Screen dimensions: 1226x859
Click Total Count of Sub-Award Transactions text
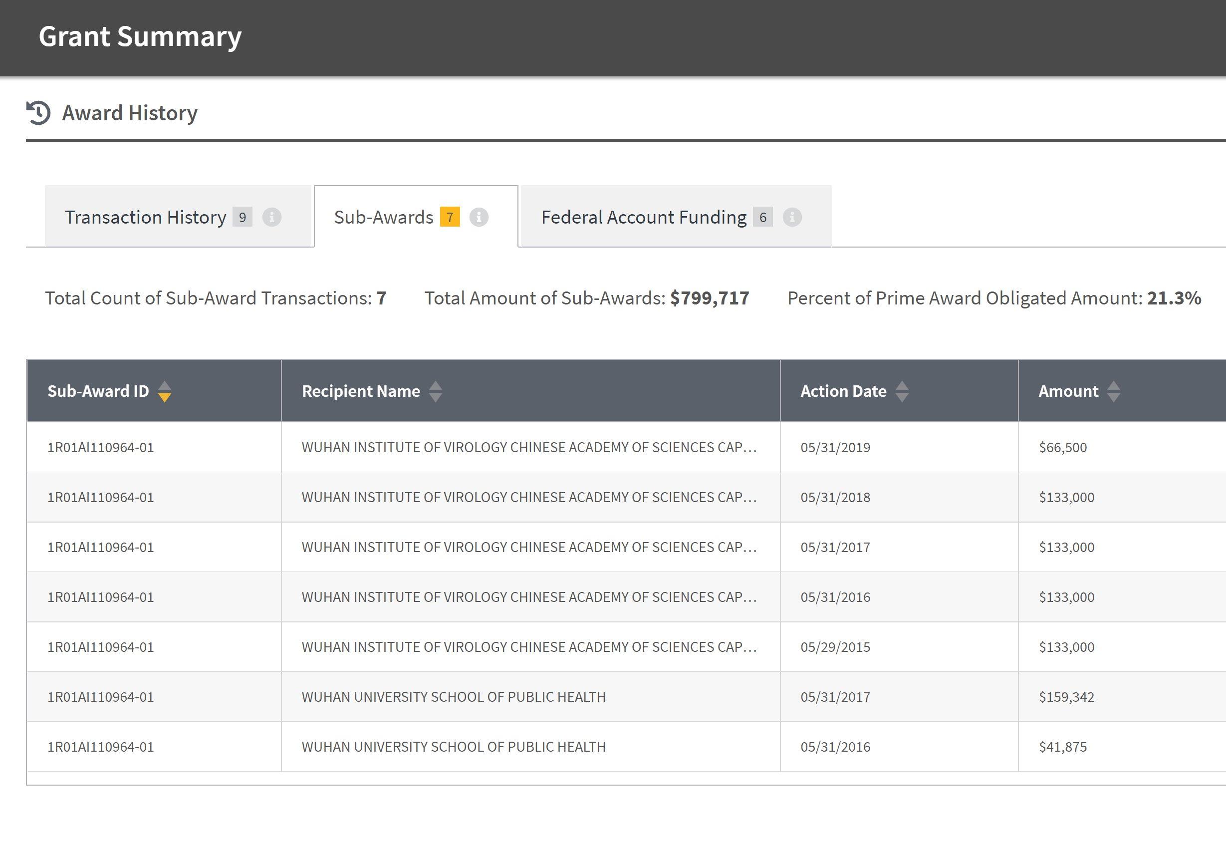point(216,298)
